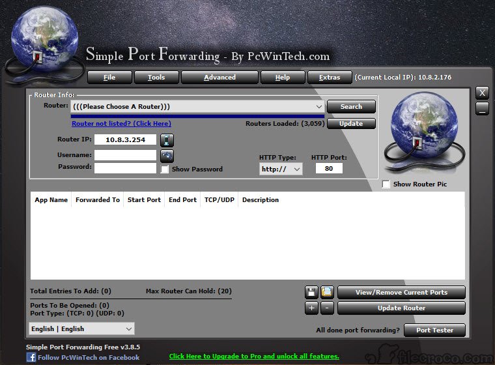
Task: Click the floppy disk save icon
Action: point(311,292)
